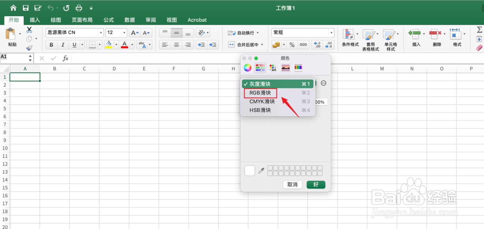This screenshot has height=229, width=484.
Task: Redo the last action
Action: [x=66, y=8]
